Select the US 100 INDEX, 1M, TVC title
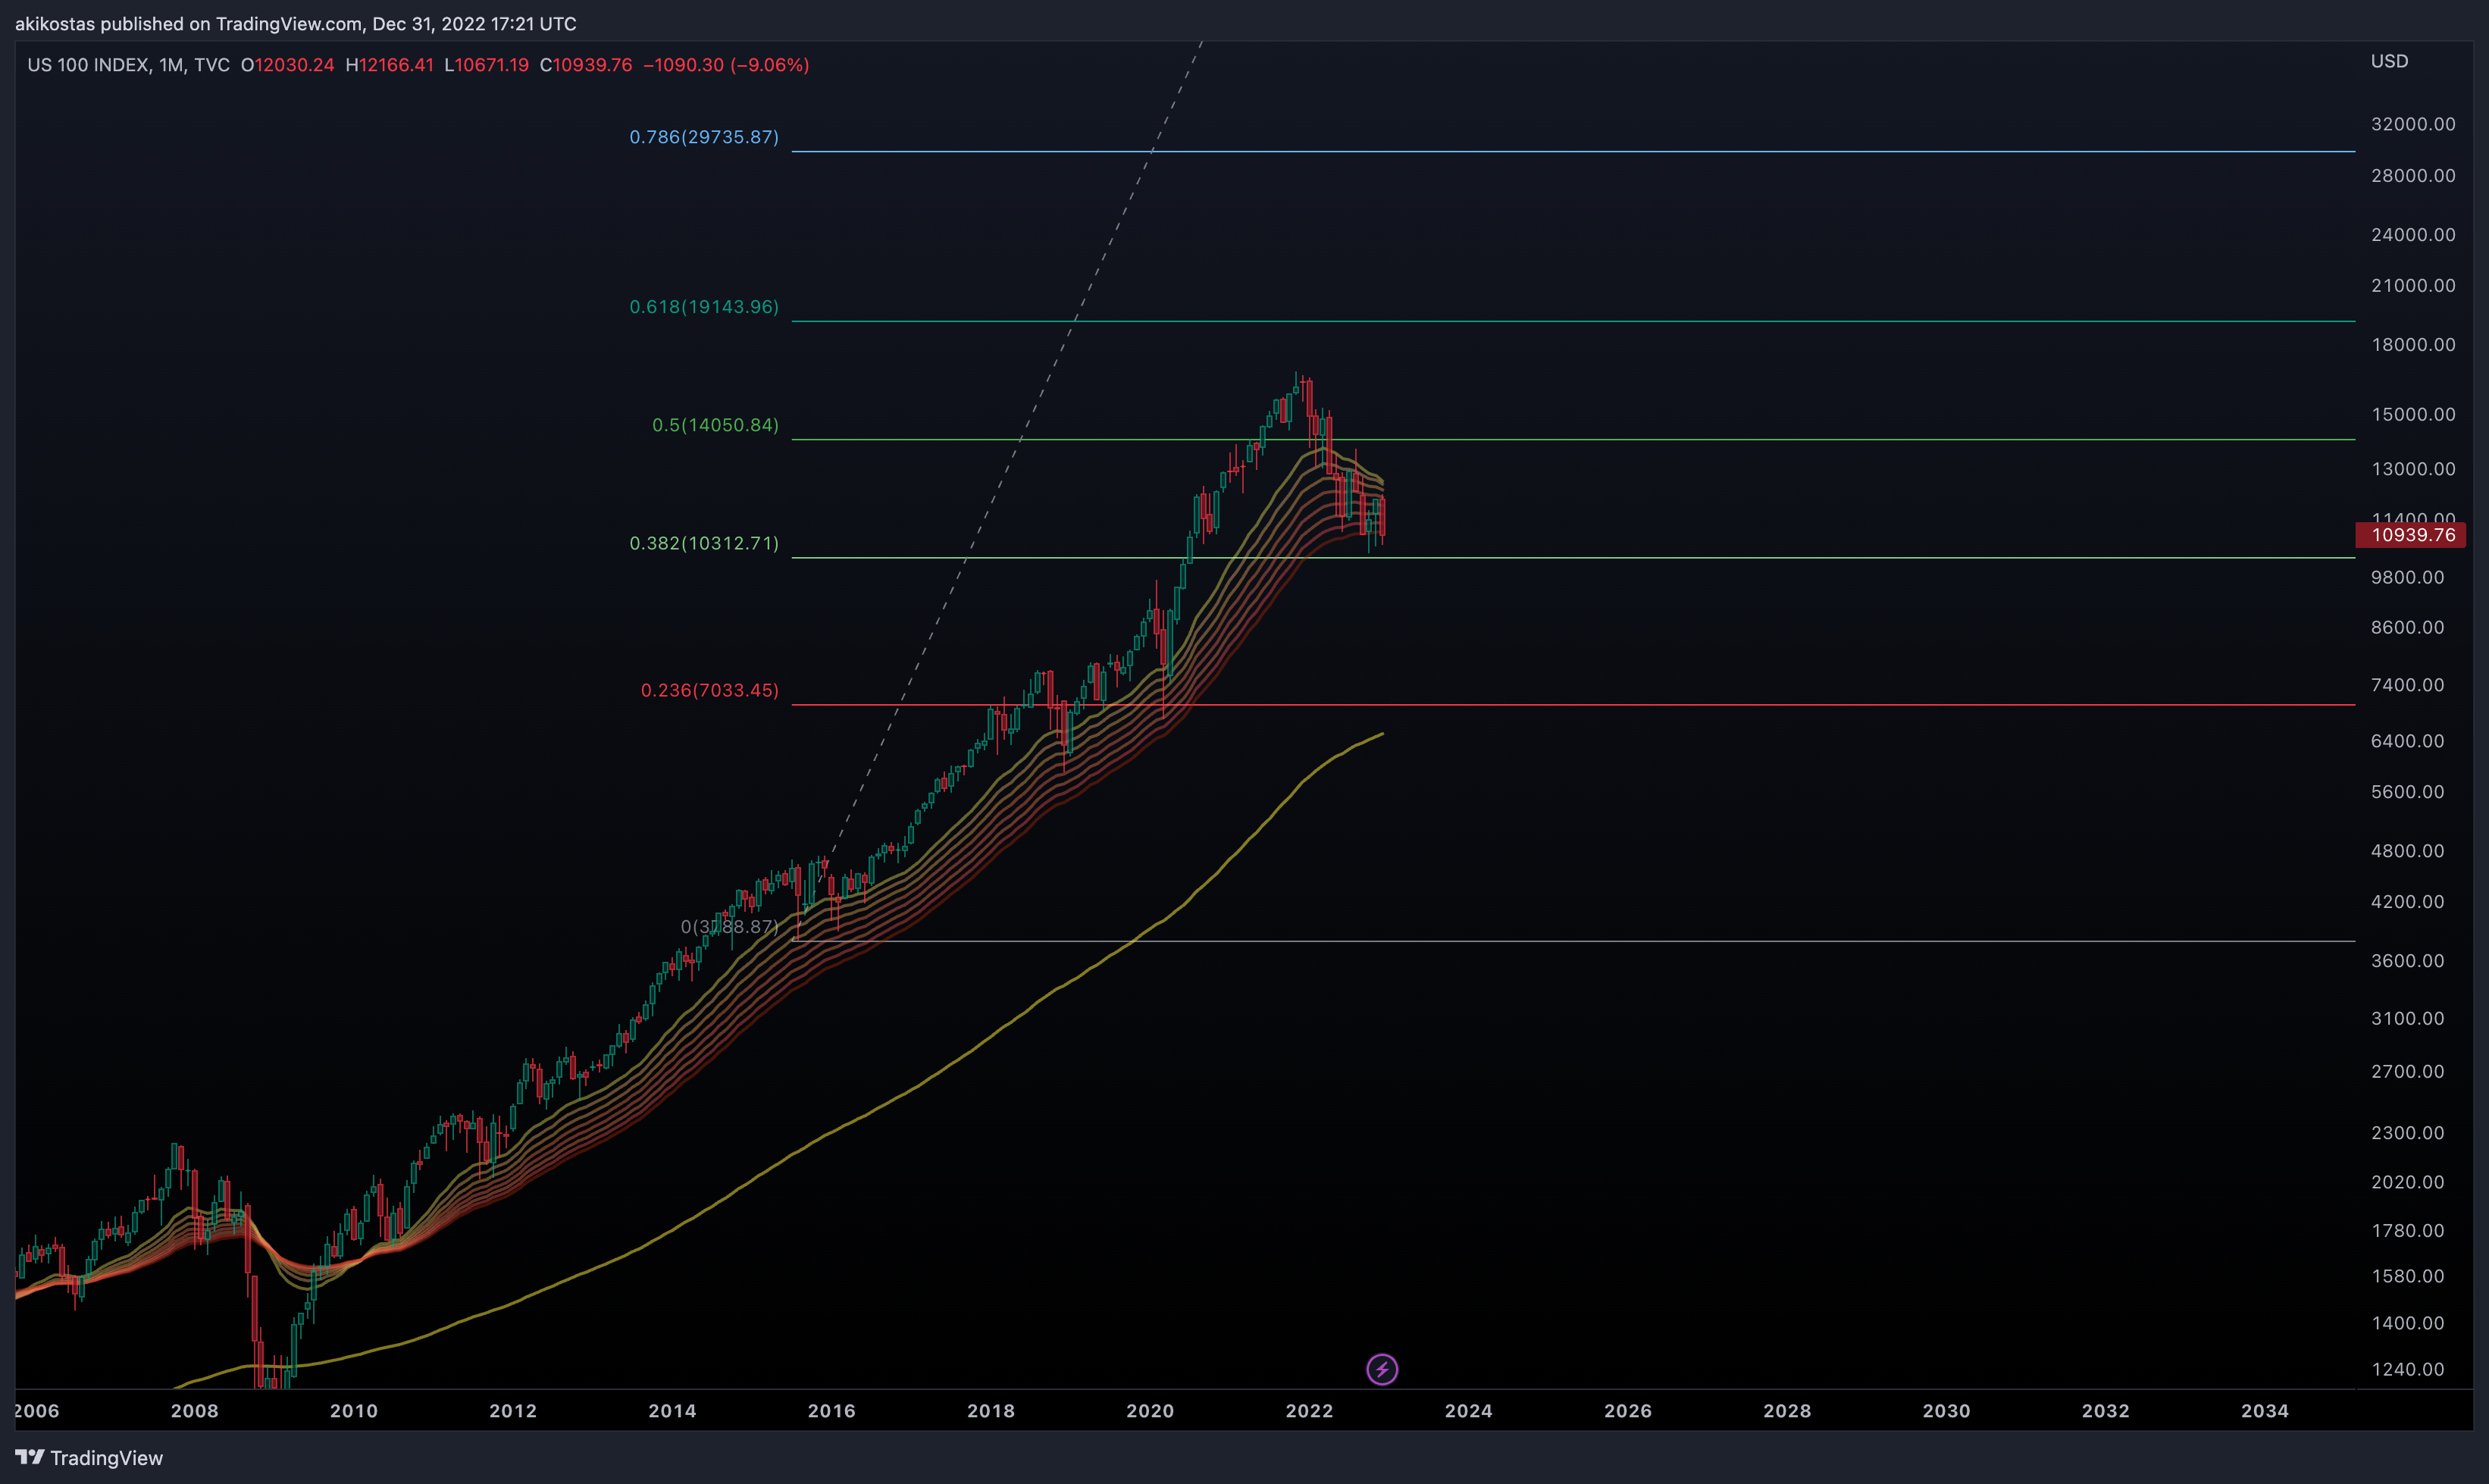 pos(128,65)
